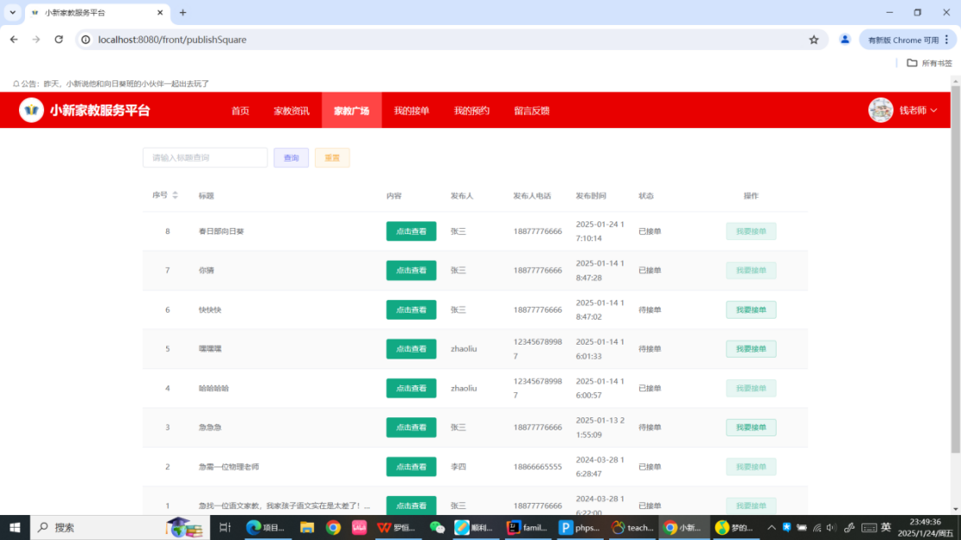Click the page vertical scrollbar

pyautogui.click(x=956, y=270)
